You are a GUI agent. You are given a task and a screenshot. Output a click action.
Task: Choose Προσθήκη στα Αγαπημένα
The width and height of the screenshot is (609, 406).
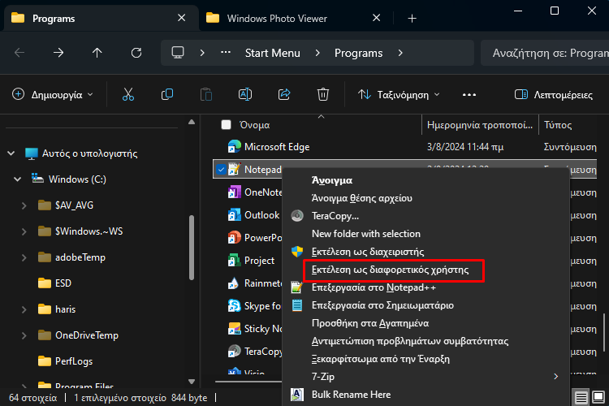pos(425,323)
